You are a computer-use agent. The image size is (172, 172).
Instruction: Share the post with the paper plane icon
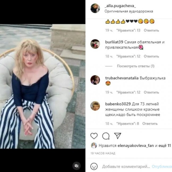[118, 136]
